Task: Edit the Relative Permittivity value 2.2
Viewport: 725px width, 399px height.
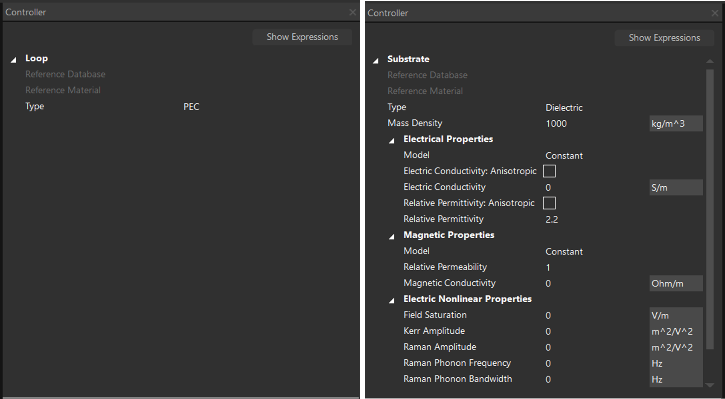Action: 552,220
